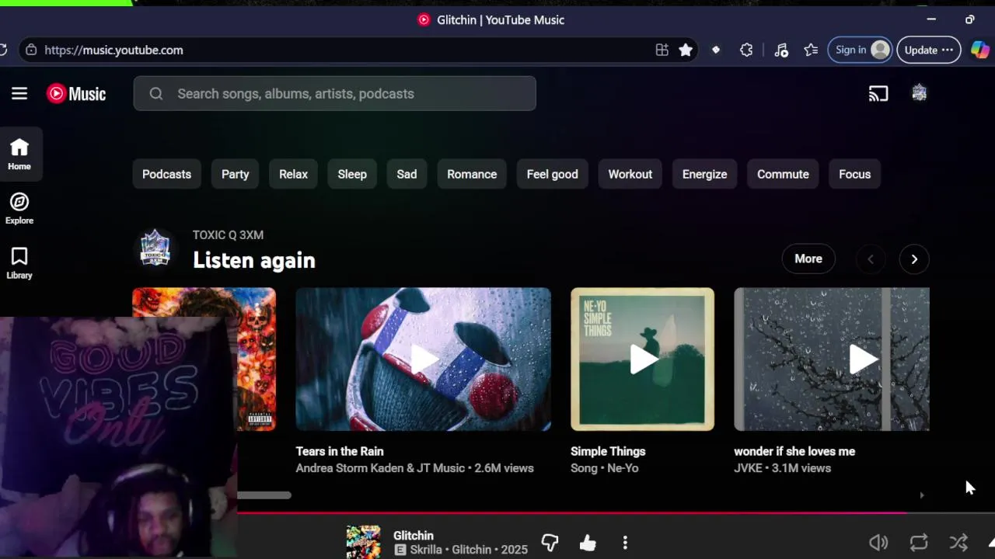The width and height of the screenshot is (995, 559).
Task: Click the music note extension icon
Action: point(781,50)
